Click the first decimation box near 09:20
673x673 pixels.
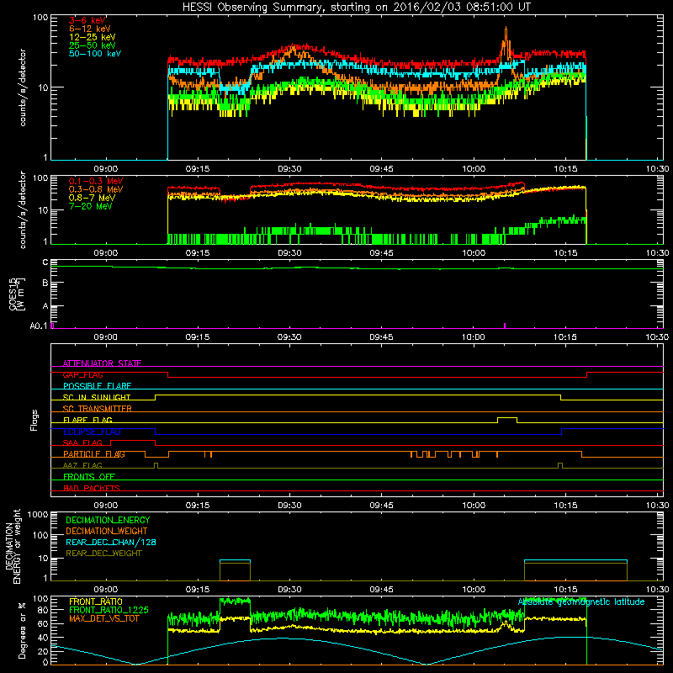point(235,570)
